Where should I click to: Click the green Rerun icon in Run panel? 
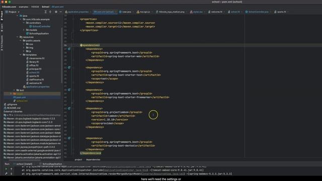tap(6, 169)
